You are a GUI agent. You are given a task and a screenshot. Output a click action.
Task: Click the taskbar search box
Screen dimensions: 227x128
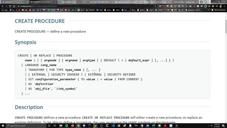coord(26,126)
